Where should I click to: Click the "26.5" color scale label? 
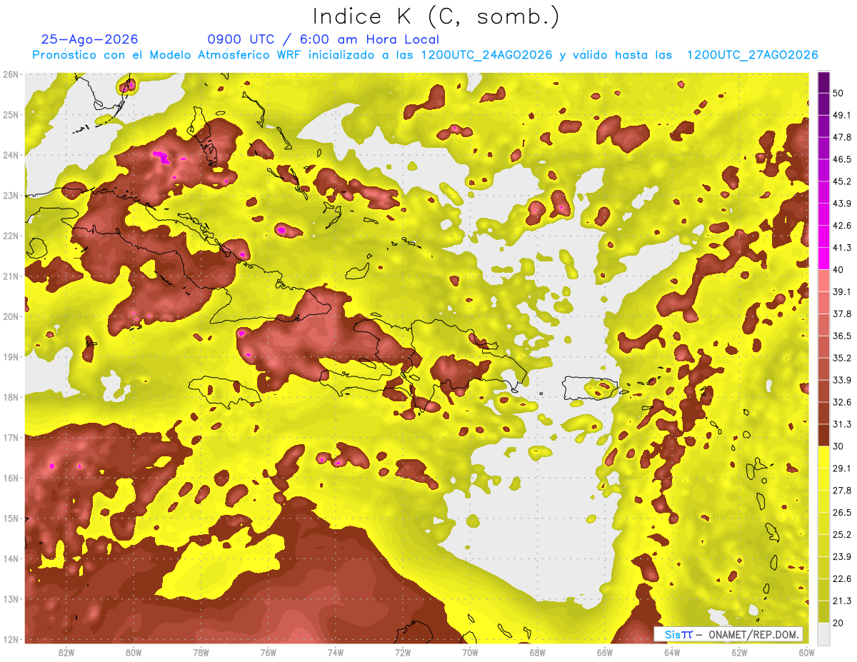(841, 513)
